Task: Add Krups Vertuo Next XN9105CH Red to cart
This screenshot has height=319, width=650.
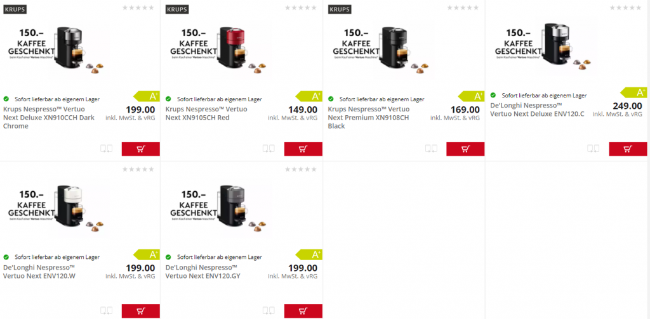Action: click(x=303, y=149)
